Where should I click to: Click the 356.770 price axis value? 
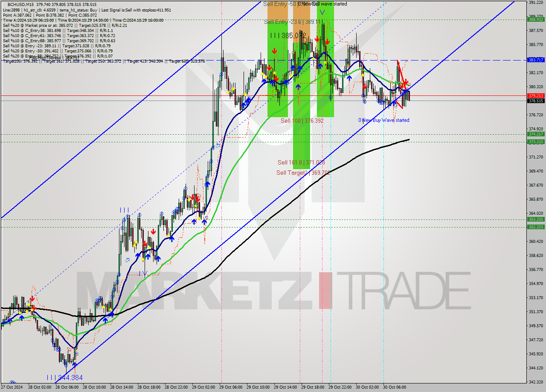pos(536,270)
